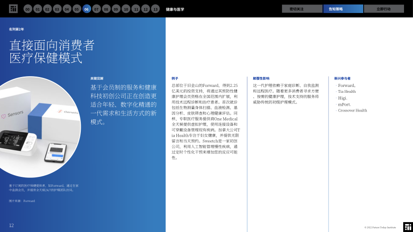This screenshot has height=232, width=413.
Task: Jump to section 01
Action: [x=38, y=9]
